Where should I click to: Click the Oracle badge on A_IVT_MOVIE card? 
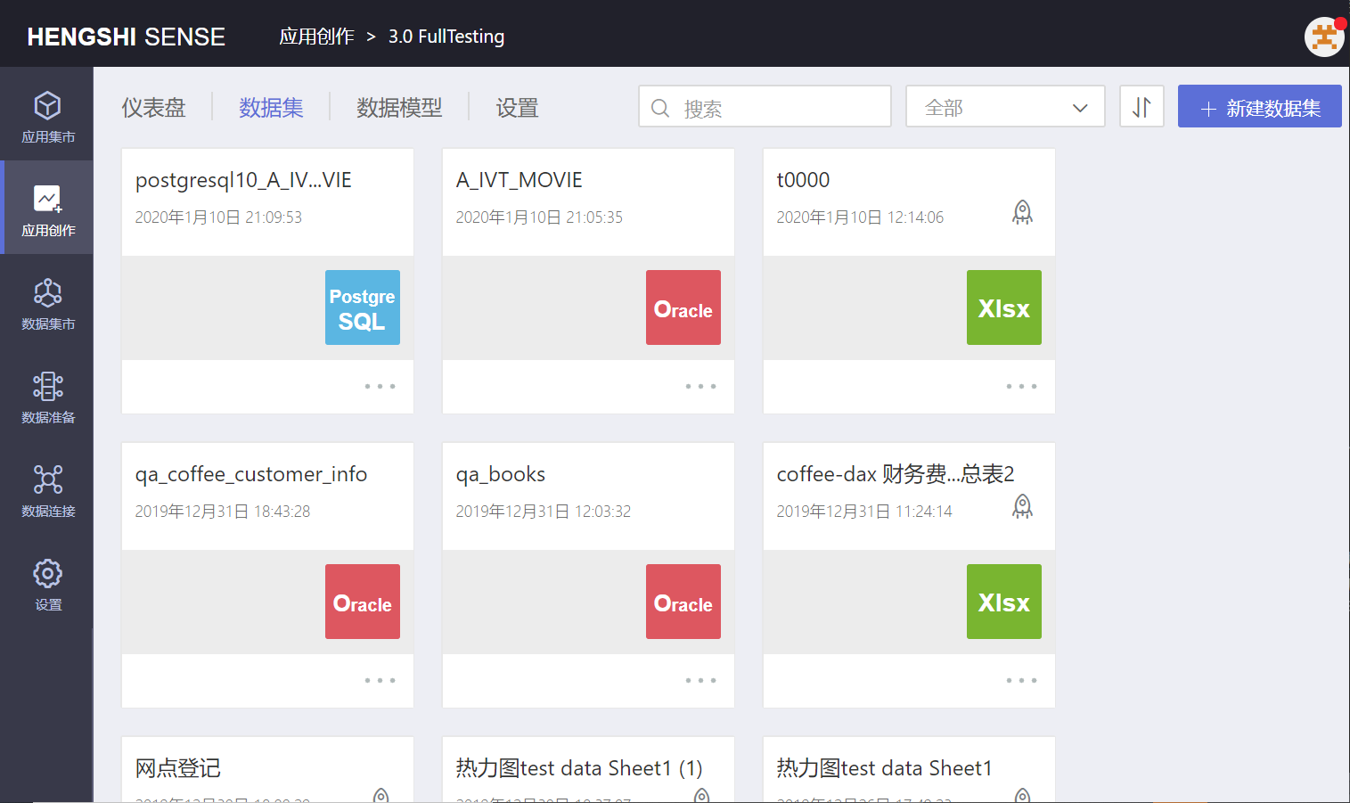(x=683, y=307)
